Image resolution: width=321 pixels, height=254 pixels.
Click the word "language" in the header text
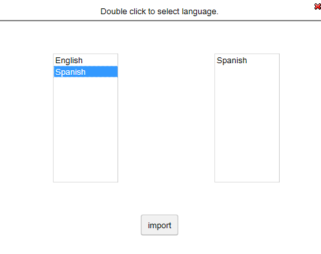pos(199,12)
